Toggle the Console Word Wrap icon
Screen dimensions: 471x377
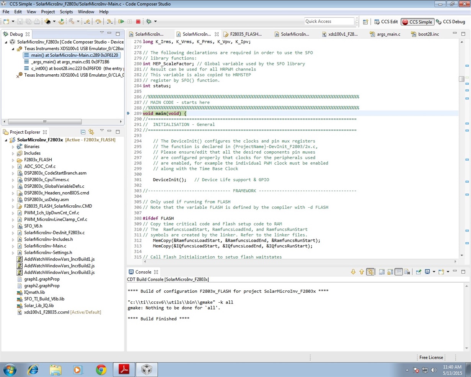(x=399, y=272)
